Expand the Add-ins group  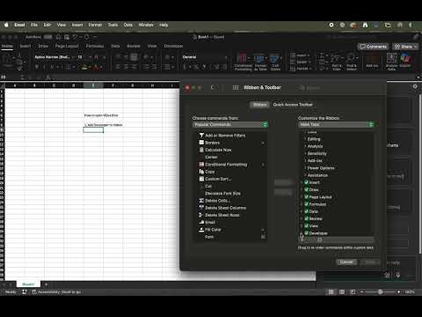coord(305,161)
